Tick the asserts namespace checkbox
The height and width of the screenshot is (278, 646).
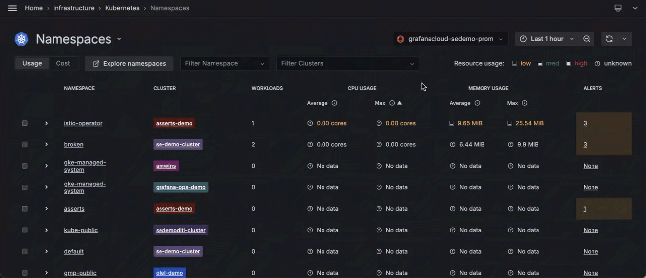[25, 209]
